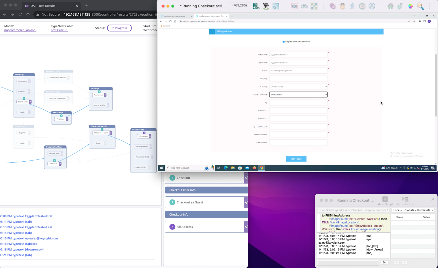
Task: Click the Zip / postal code field
Action: 298,127
